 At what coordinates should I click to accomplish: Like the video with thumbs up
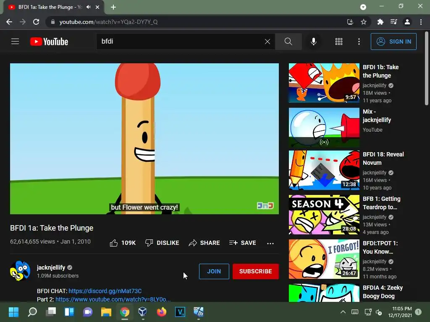123,243
